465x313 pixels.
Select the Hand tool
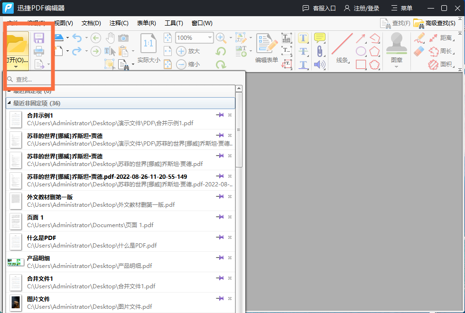coord(110,38)
